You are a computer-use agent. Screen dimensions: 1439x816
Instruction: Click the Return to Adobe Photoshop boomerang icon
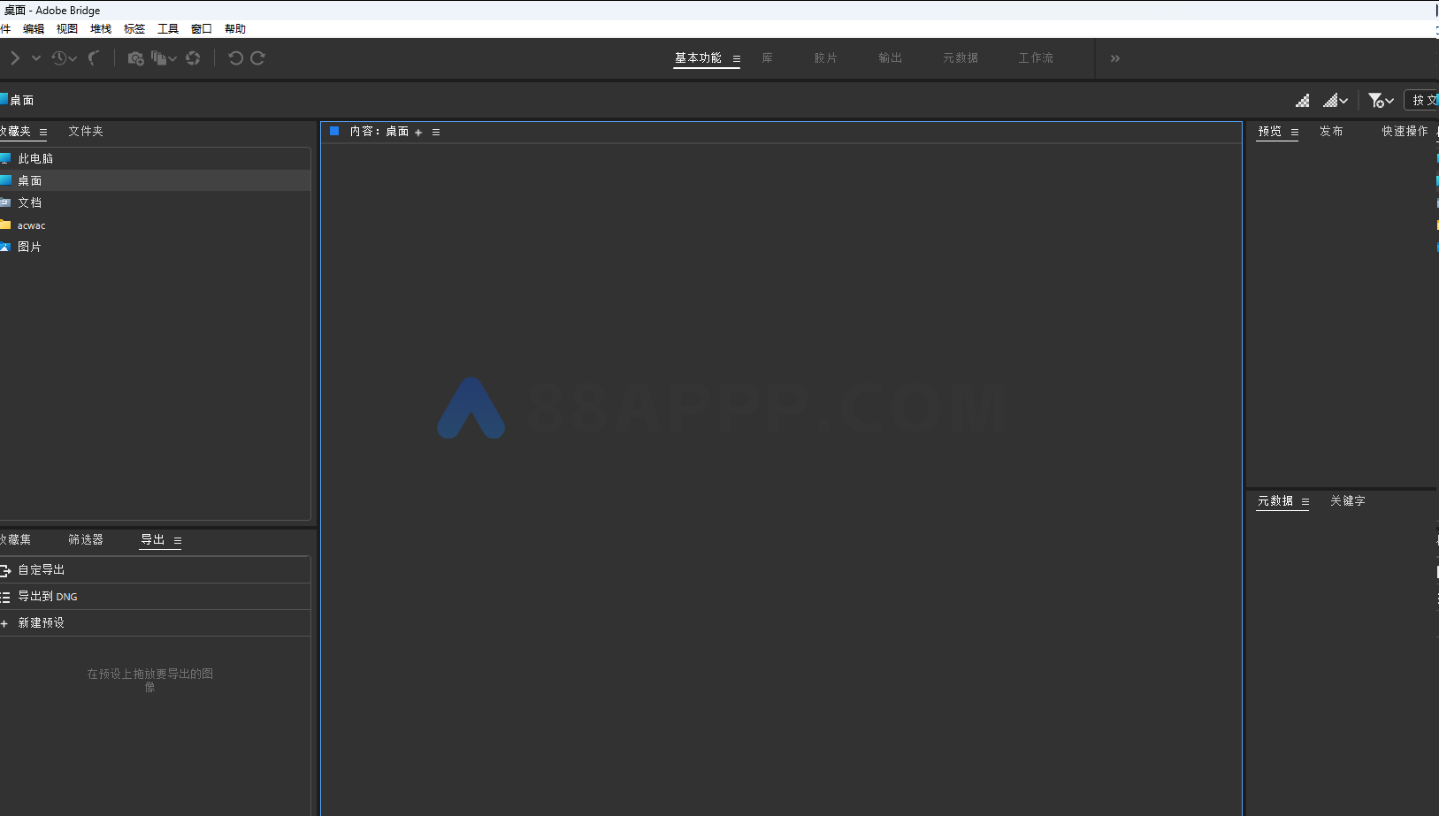94,57
